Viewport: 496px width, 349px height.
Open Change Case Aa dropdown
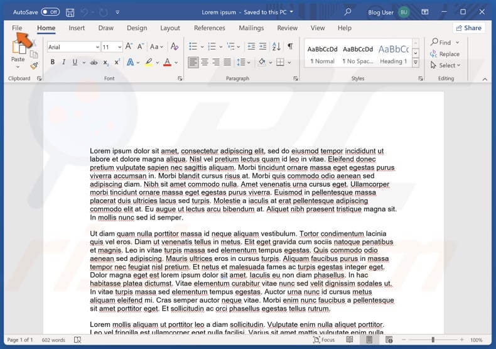pyautogui.click(x=156, y=47)
